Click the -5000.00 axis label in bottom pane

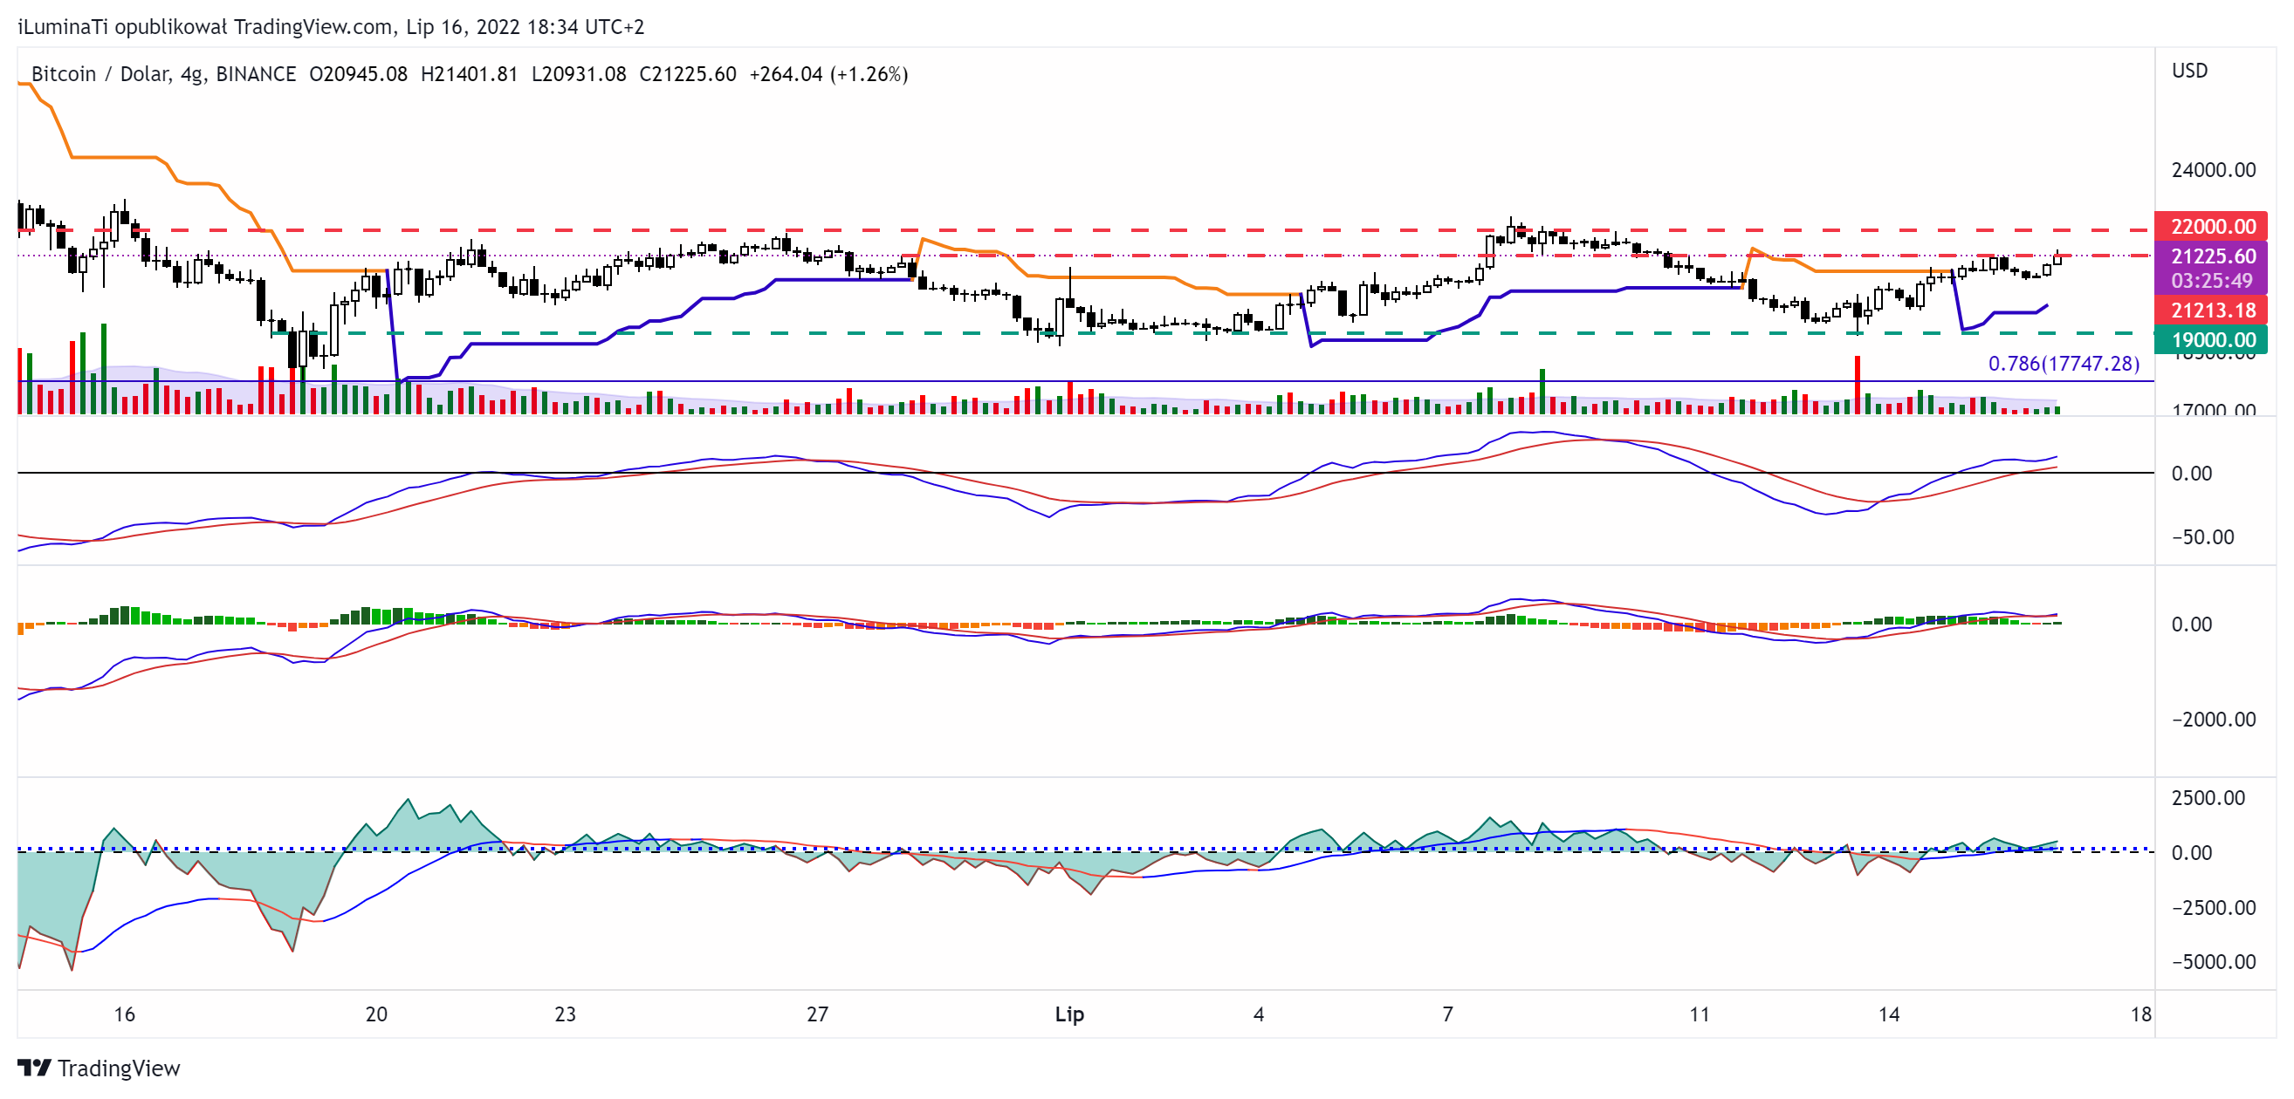click(x=2213, y=962)
